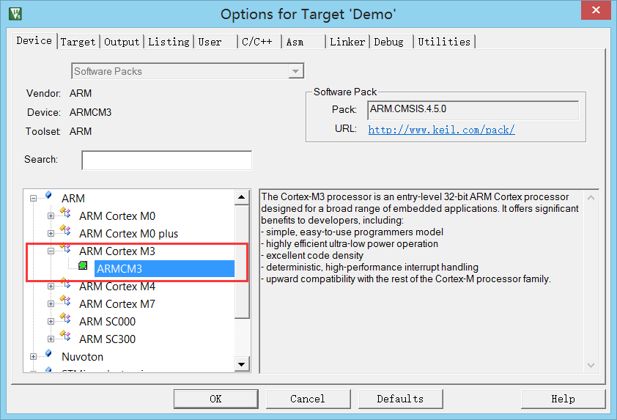
Task: Switch to the C/C++ tab
Action: click(x=257, y=42)
